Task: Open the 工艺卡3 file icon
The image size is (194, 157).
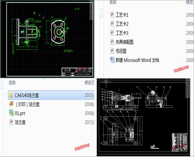Action: pyautogui.click(x=112, y=33)
